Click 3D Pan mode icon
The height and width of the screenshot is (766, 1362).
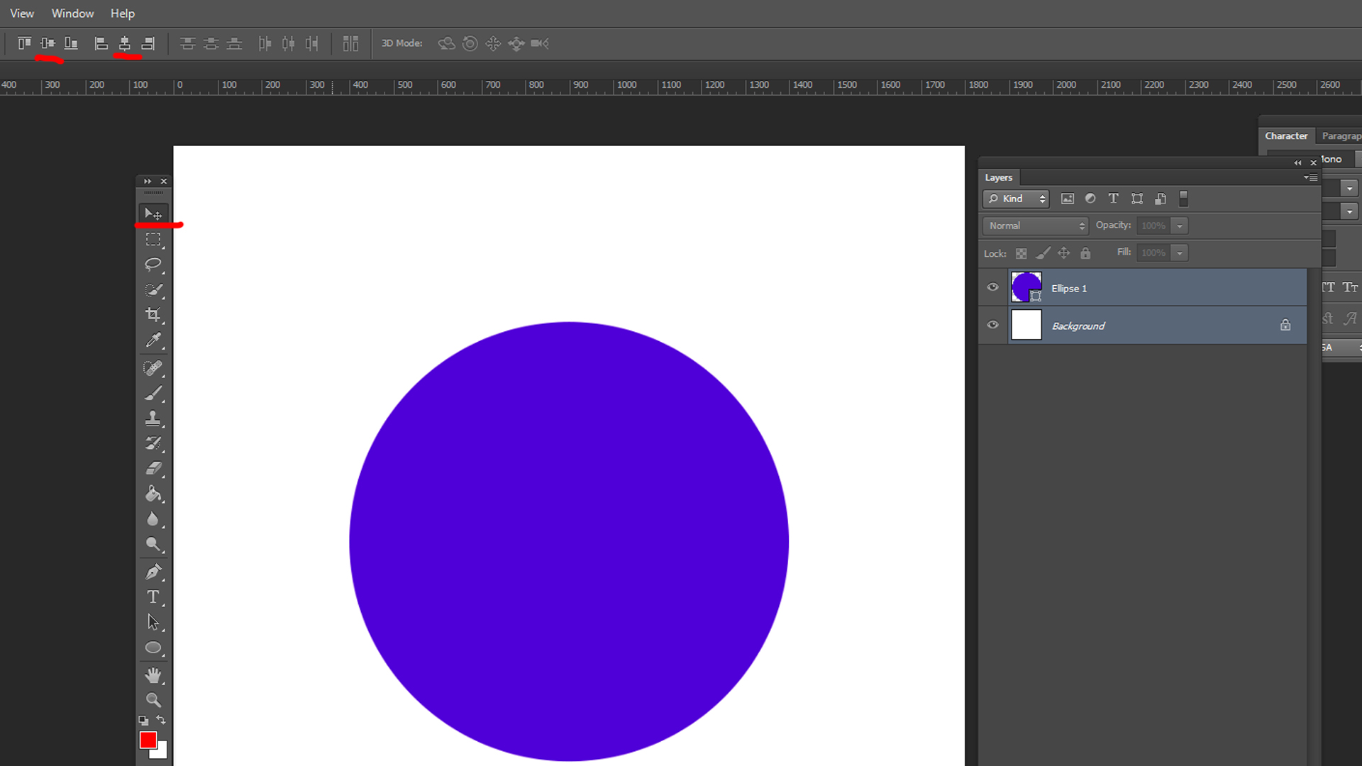[493, 43]
